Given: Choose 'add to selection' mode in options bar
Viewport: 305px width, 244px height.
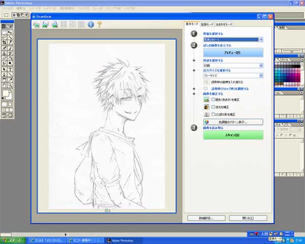Looking at the screenshot, I should tap(18, 15).
